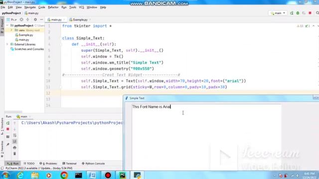Open the Run menu

point(64,7)
